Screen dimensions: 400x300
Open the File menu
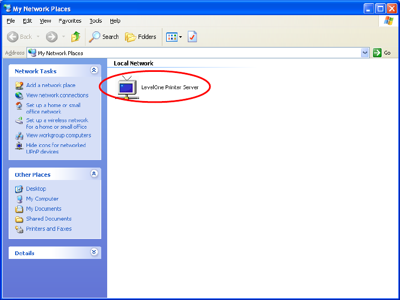click(11, 21)
